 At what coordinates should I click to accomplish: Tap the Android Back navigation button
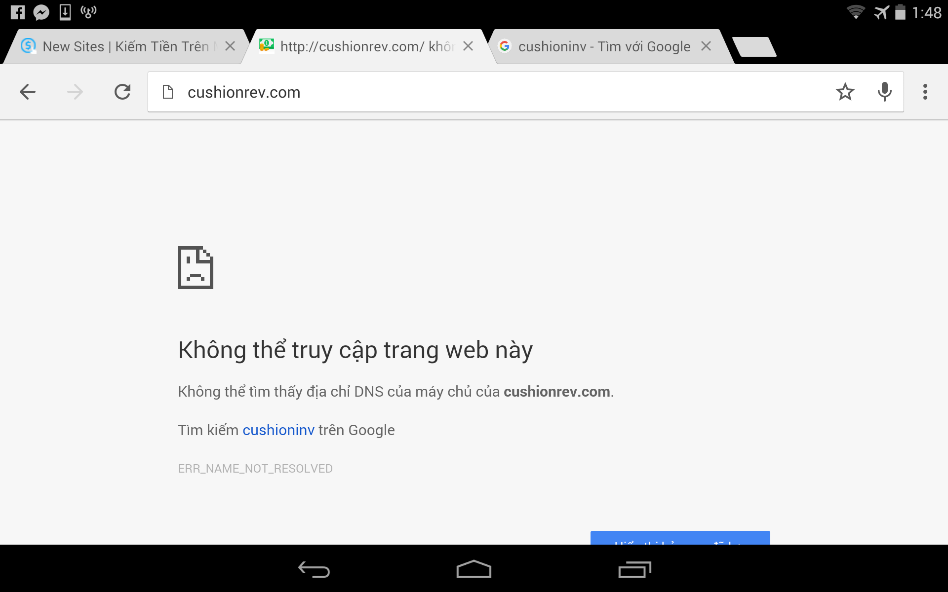314,569
